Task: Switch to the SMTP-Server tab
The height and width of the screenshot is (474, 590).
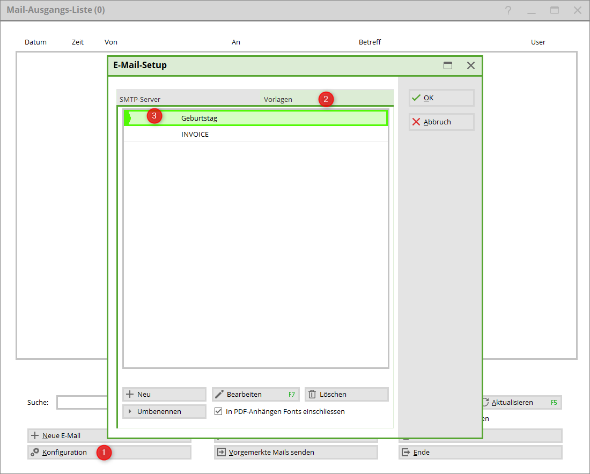Action: 140,99
